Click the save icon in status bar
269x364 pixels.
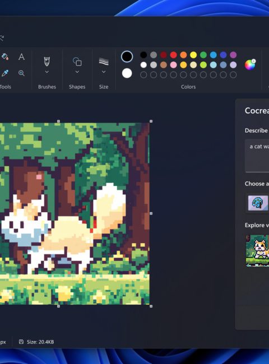[x=21, y=342]
